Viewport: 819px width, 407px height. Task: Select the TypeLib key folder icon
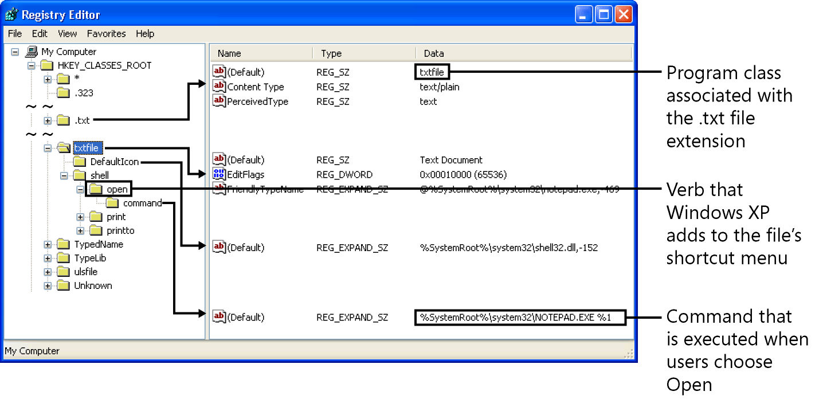click(x=63, y=258)
